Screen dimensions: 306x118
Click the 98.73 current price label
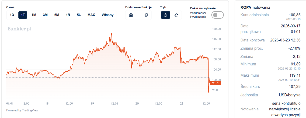(x=216, y=83)
